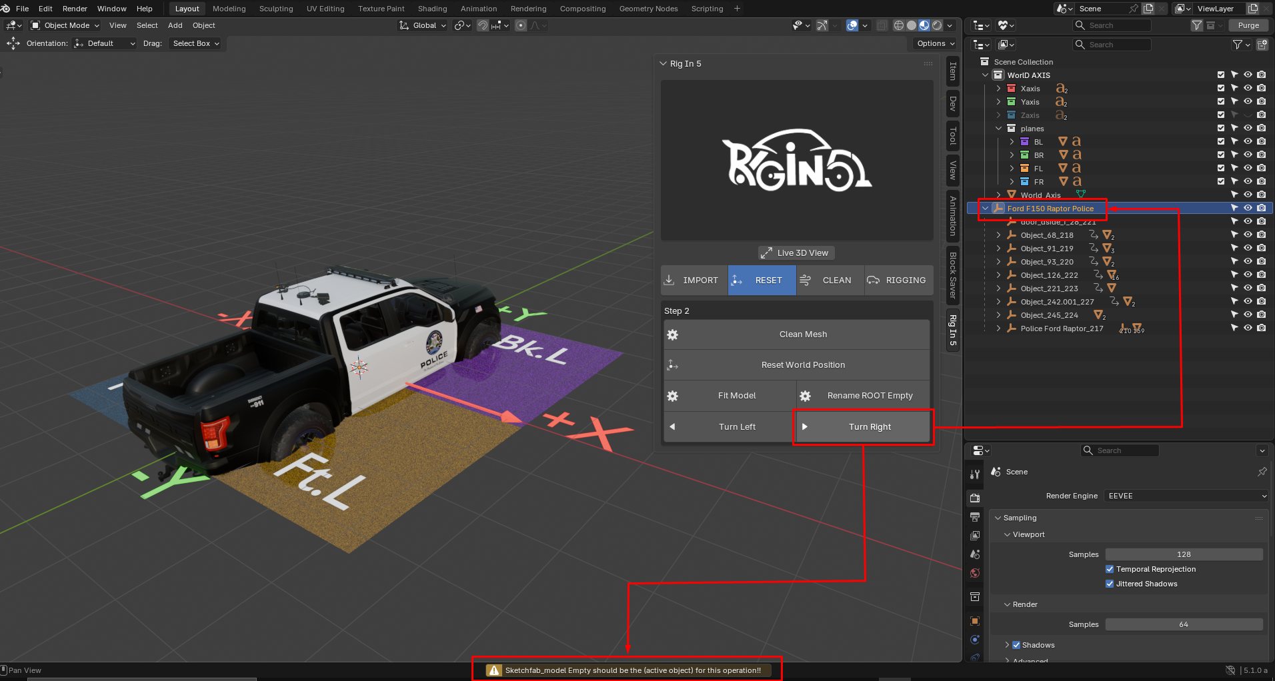
Task: Open the 3D viewport editor type menu
Action: (x=14, y=25)
